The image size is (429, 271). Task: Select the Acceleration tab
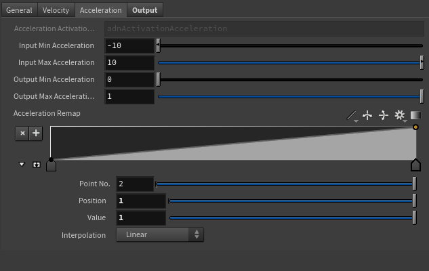(x=101, y=10)
